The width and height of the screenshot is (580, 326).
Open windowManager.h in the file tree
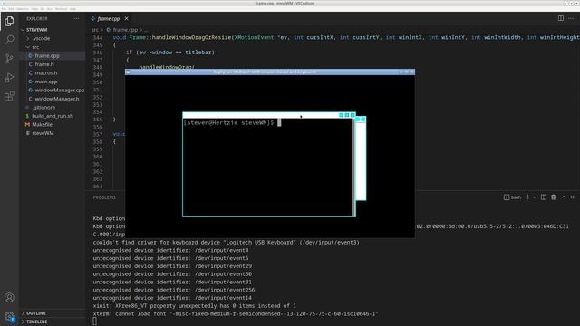tap(57, 99)
